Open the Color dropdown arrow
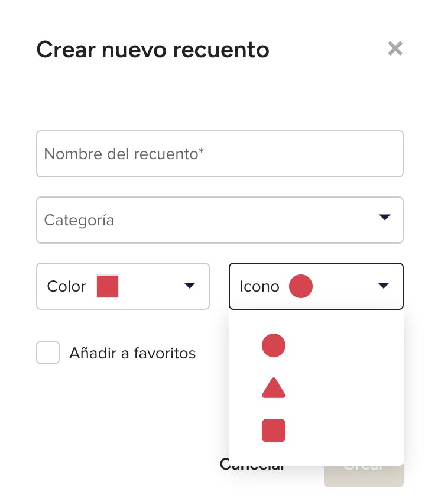 [190, 285]
